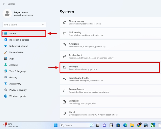Go to Personalization settings
Viewport: 161px width, 129px height.
[24, 52]
